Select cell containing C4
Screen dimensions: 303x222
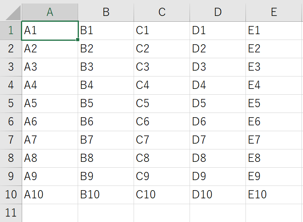click(162, 85)
